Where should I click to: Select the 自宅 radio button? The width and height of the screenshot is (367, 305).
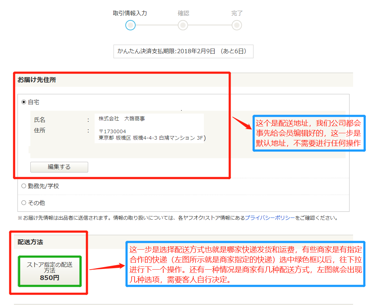pyautogui.click(x=24, y=102)
